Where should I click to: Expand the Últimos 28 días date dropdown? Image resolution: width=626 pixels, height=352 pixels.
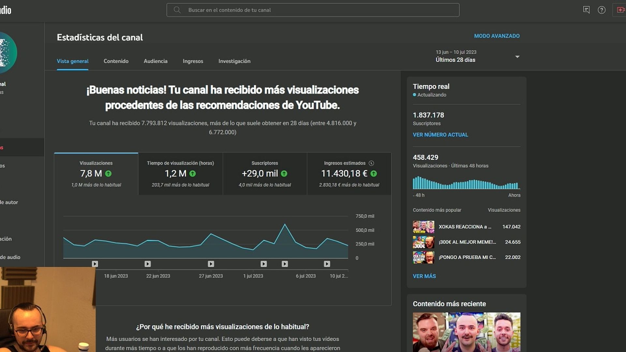(x=517, y=57)
